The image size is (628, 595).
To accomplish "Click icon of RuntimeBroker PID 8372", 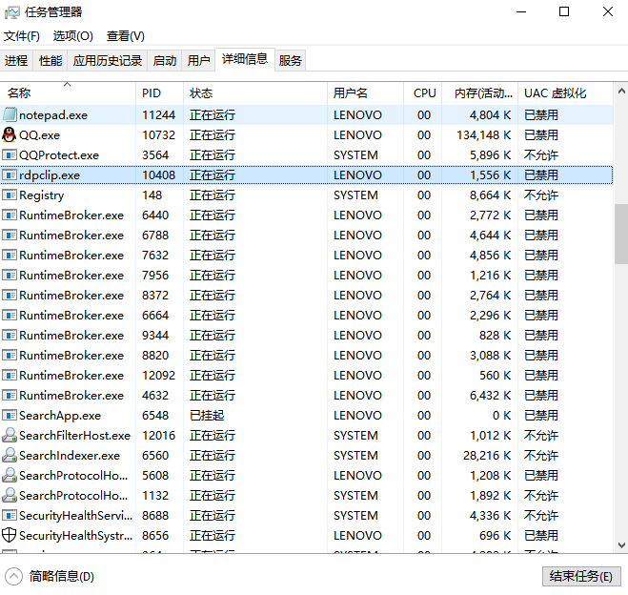I will pyautogui.click(x=10, y=296).
